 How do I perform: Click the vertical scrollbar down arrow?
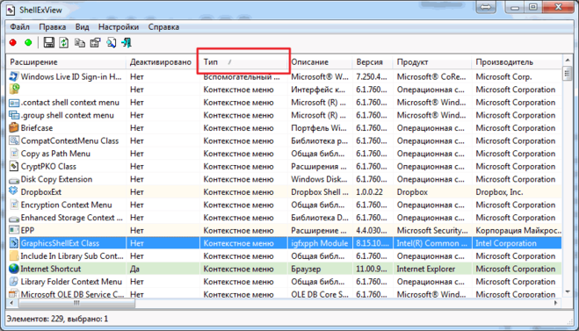point(568,291)
